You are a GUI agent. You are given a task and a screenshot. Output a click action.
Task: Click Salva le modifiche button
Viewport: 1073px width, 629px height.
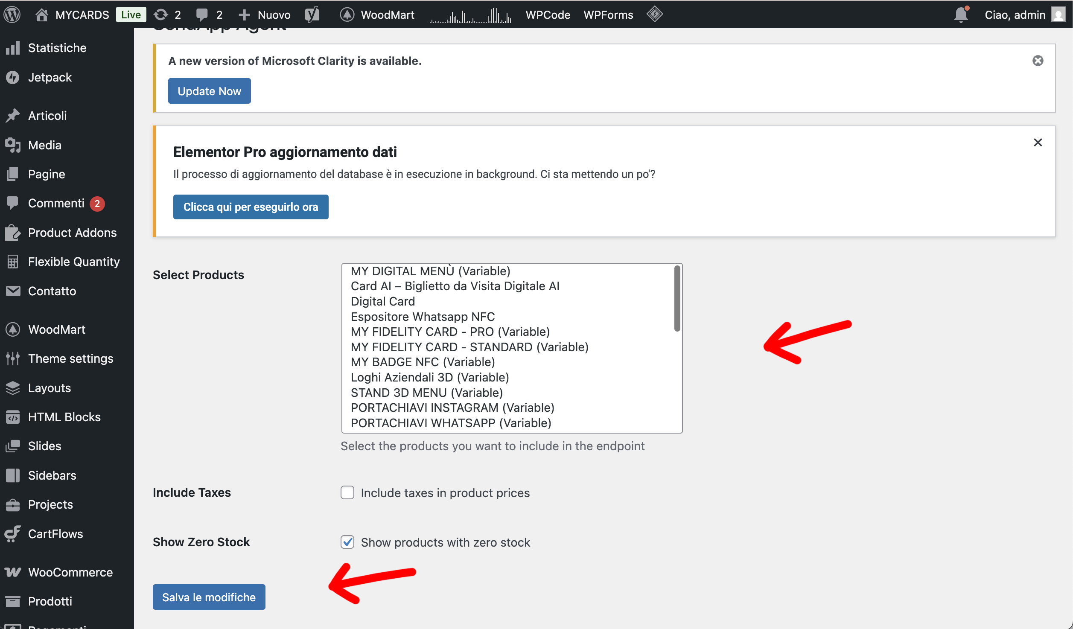point(209,597)
